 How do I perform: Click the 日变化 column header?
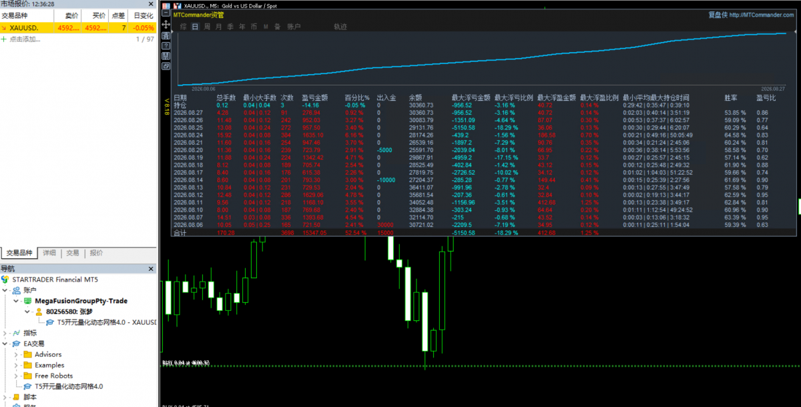(x=143, y=16)
